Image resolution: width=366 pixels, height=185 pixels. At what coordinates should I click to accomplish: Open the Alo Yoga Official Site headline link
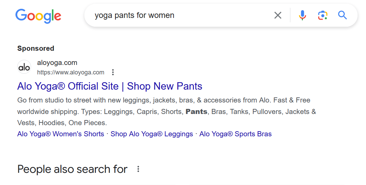click(109, 86)
